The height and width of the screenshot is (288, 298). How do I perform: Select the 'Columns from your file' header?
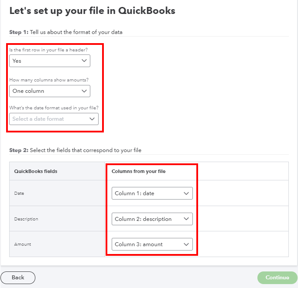pyautogui.click(x=139, y=171)
